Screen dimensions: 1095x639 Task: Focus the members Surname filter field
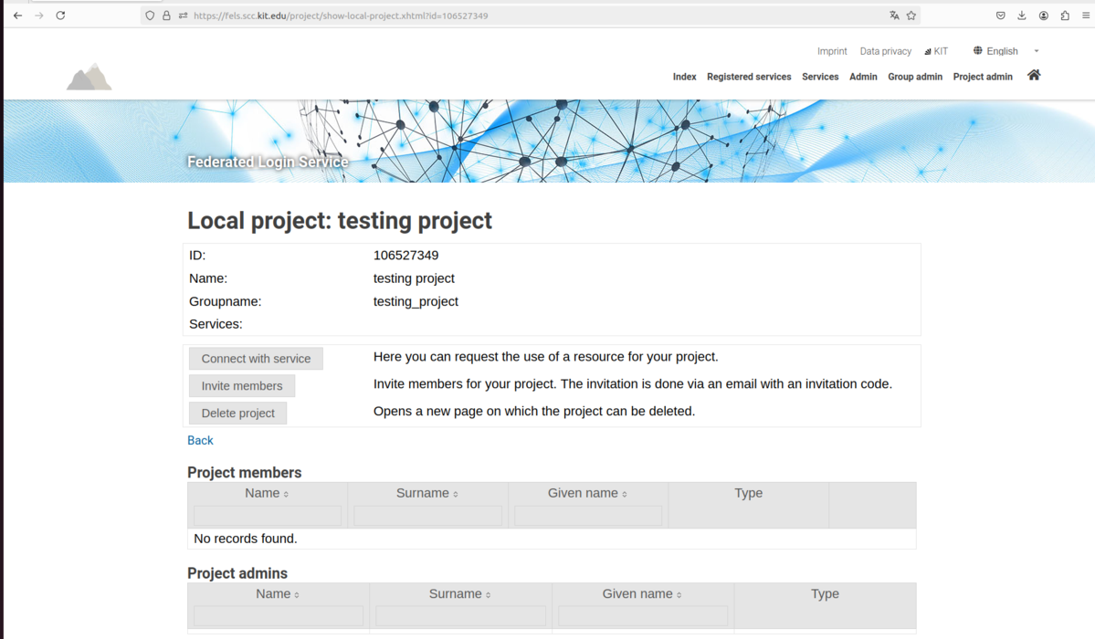point(427,516)
